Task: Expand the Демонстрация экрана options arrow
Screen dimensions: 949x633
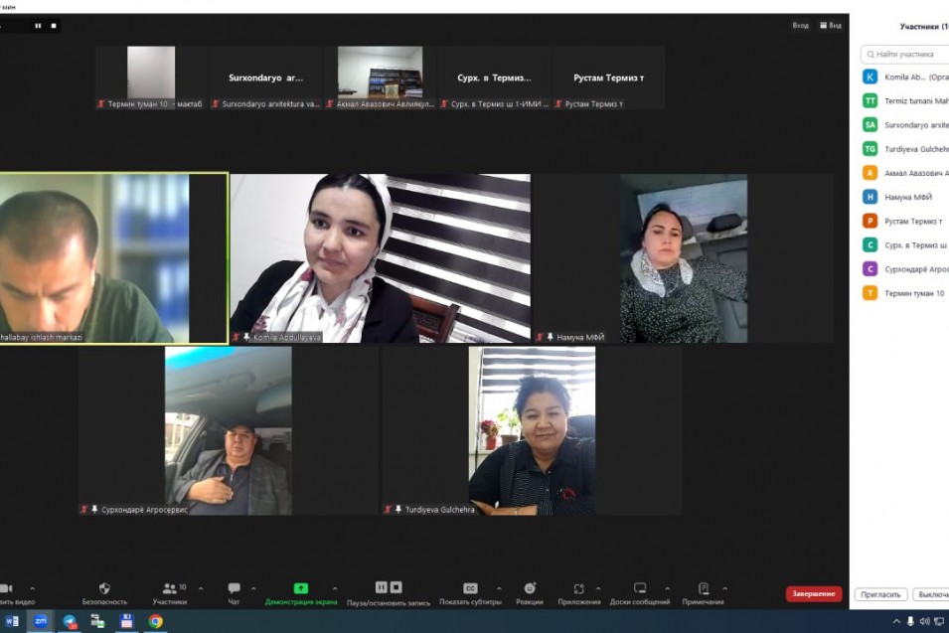Action: pos(335,588)
